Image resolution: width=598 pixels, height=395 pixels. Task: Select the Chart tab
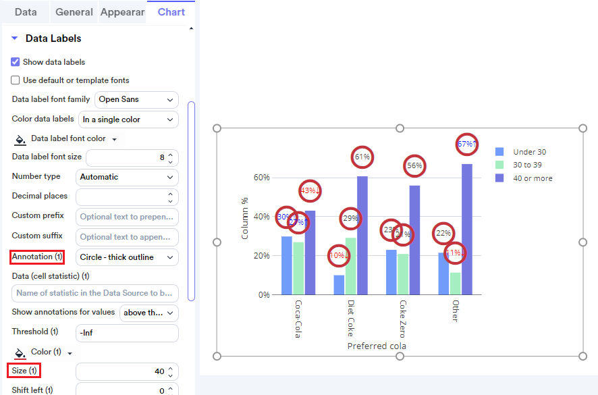(x=171, y=12)
